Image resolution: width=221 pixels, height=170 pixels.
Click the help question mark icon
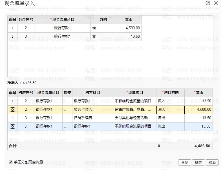point(208,3)
